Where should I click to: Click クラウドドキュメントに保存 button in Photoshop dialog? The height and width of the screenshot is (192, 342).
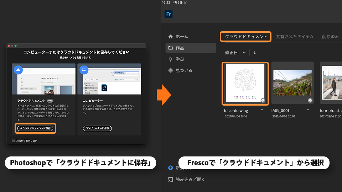[x=35, y=128]
